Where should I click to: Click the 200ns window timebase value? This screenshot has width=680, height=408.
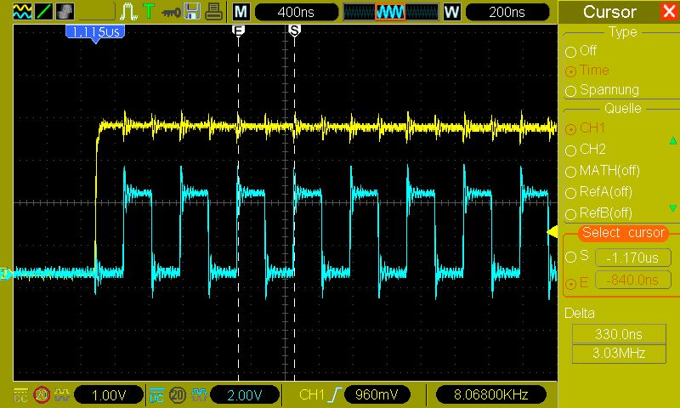point(507,12)
